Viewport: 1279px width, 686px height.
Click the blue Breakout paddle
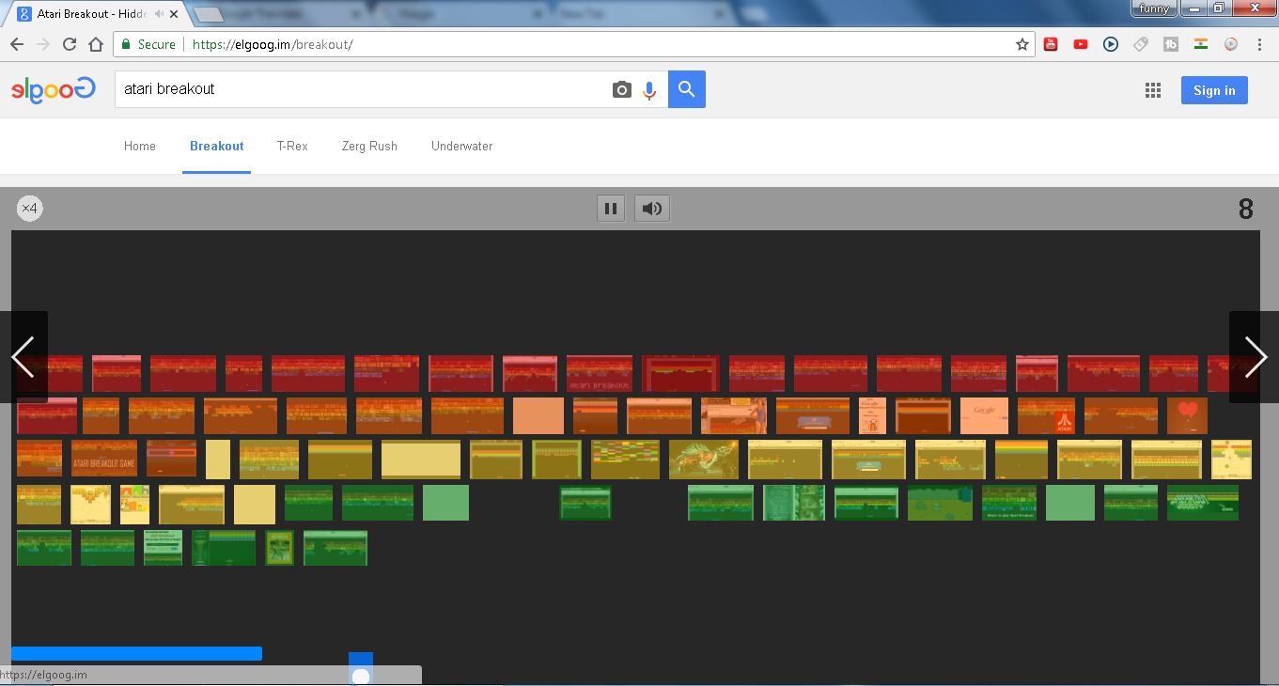coord(136,653)
